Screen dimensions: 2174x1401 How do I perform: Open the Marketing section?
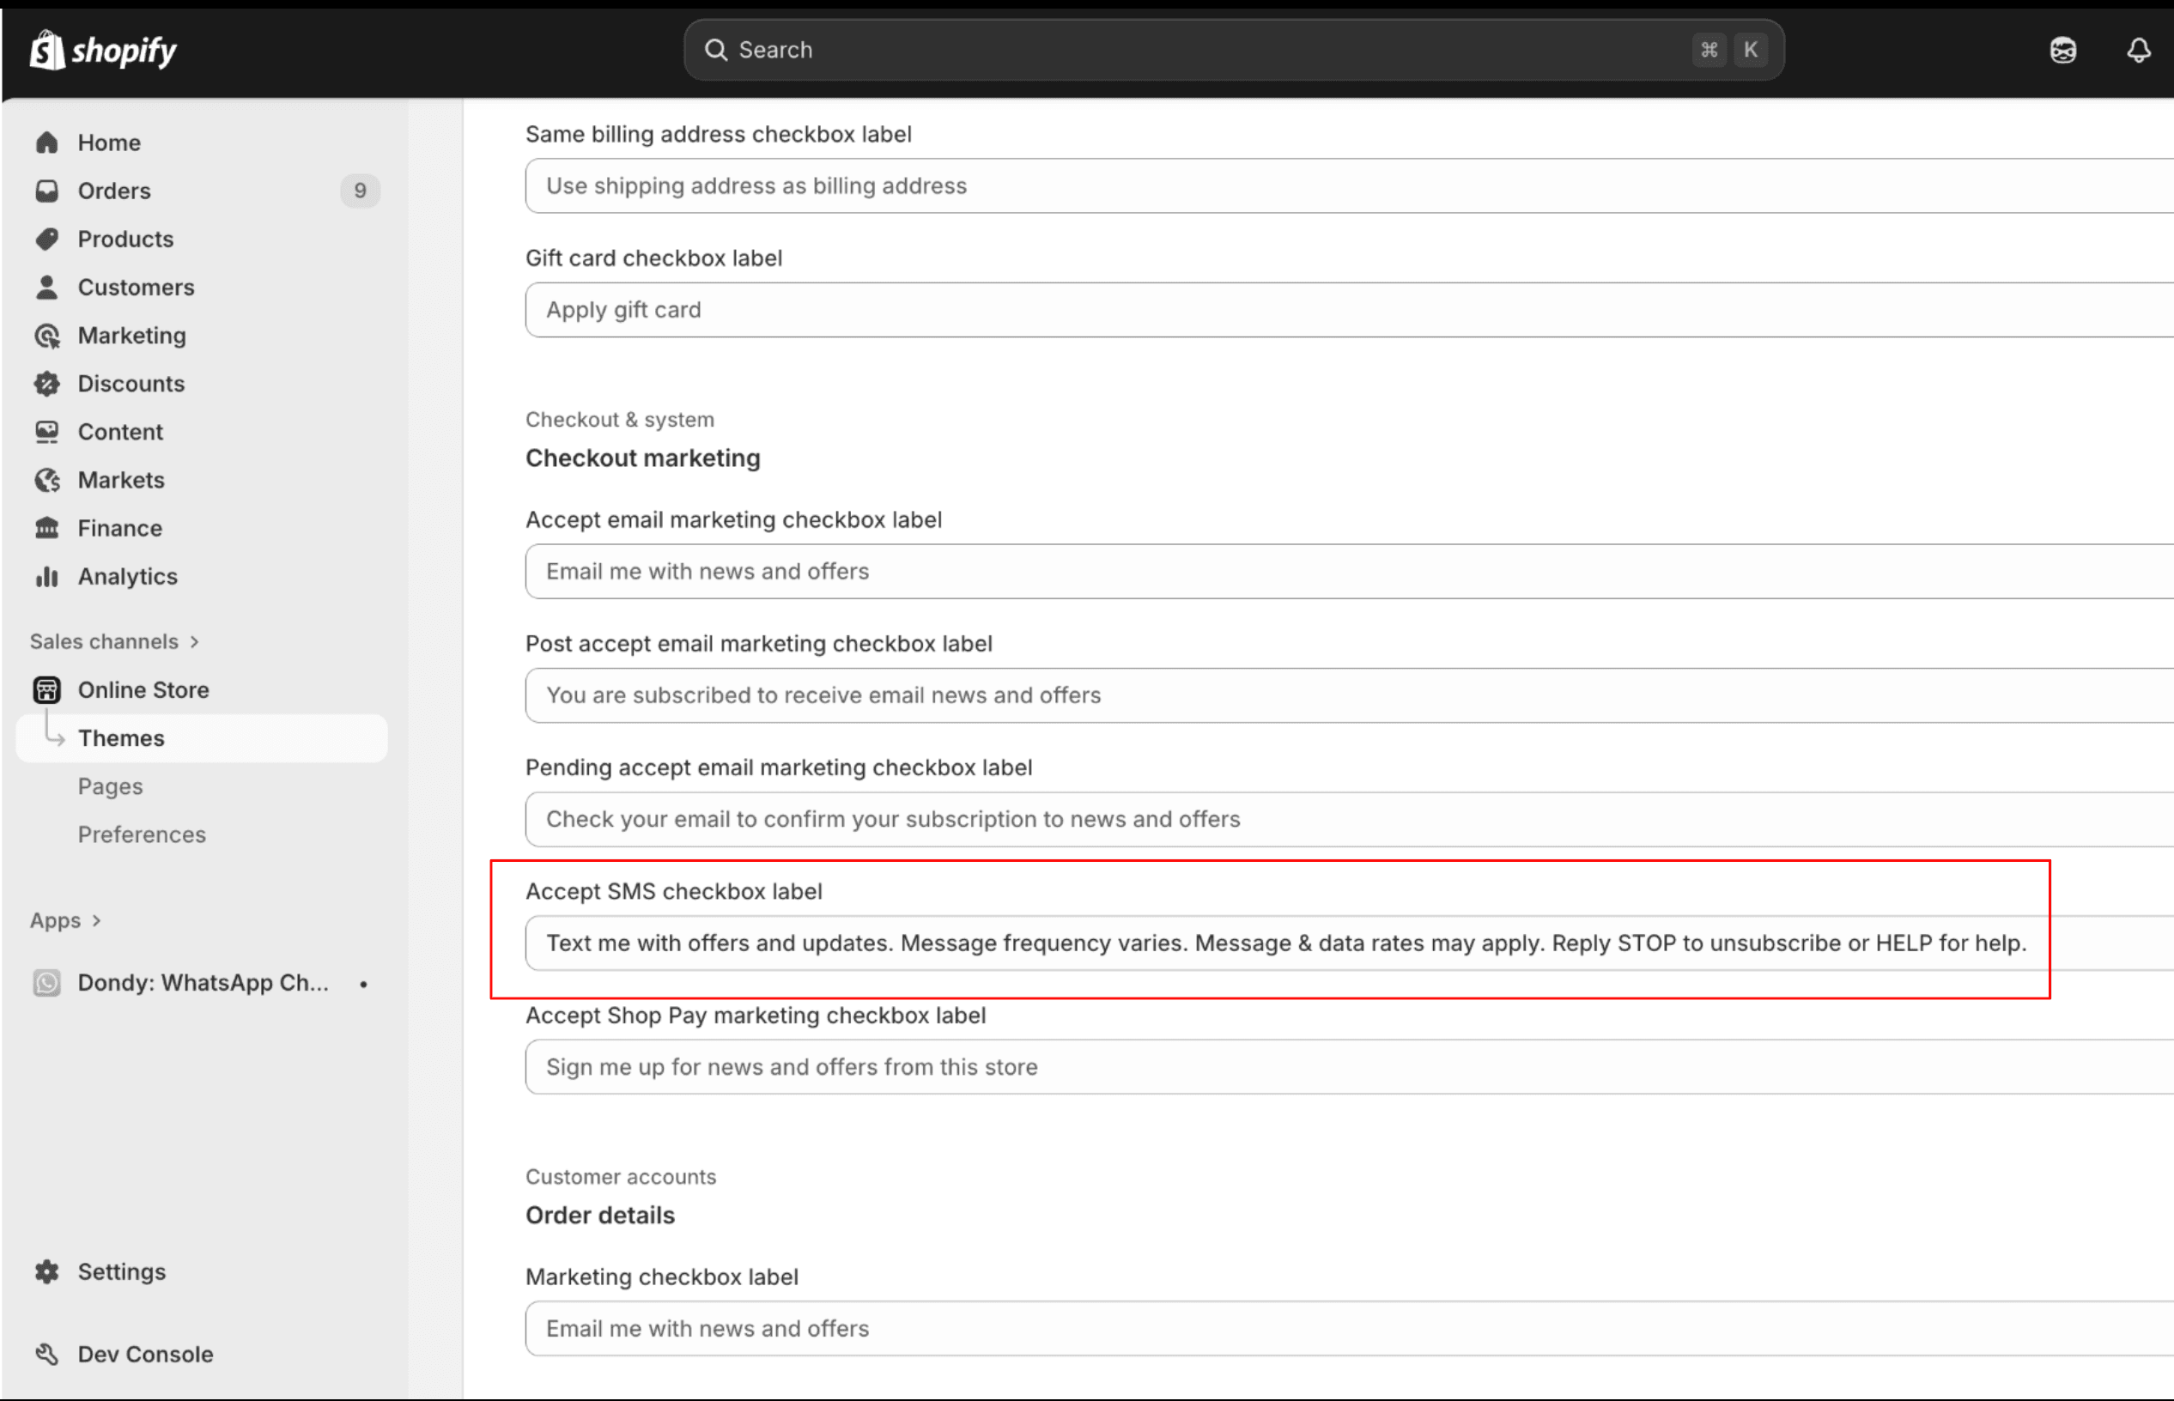132,335
